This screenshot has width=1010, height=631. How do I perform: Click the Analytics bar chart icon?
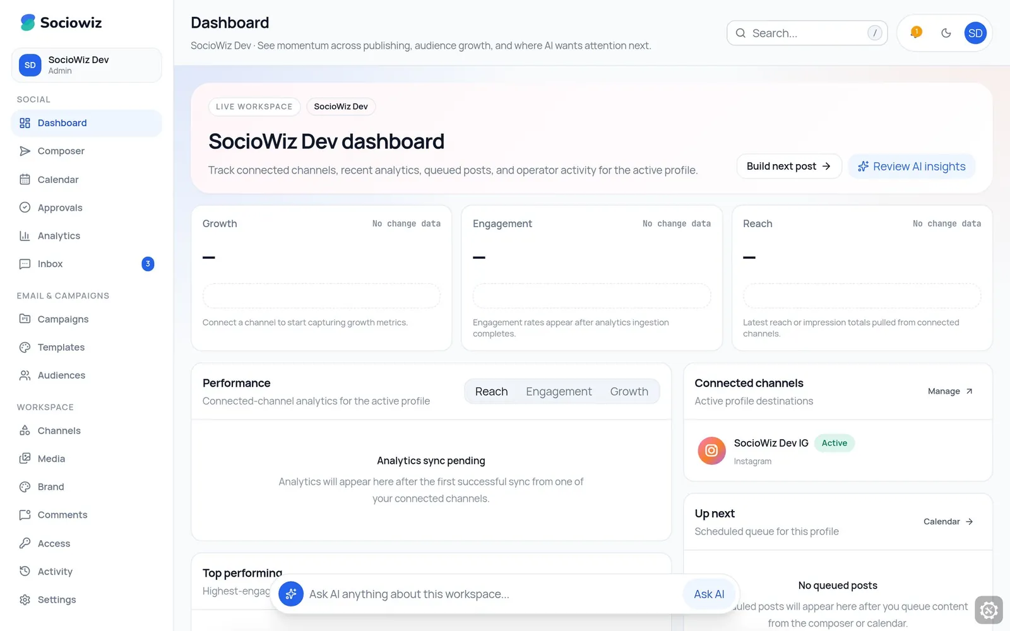pyautogui.click(x=25, y=235)
